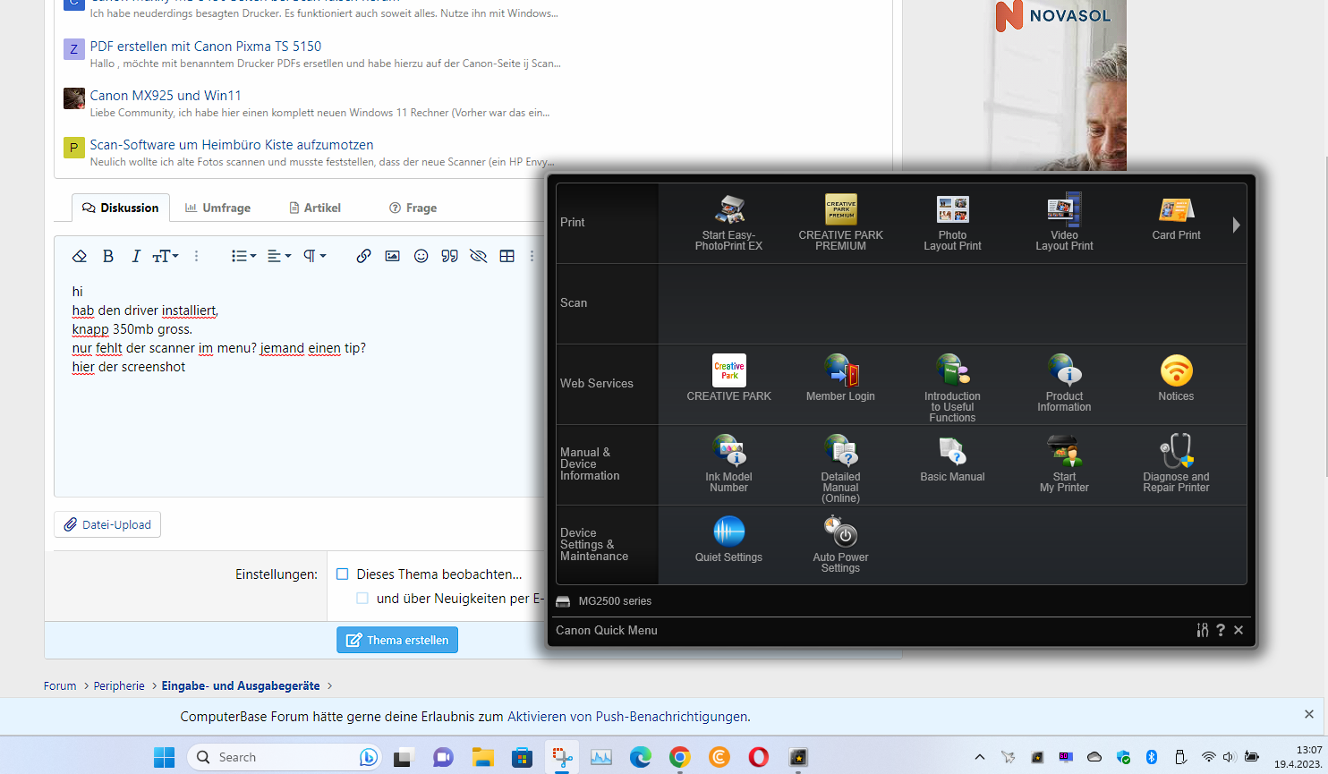Open Canon Quick Menu preferences icon
Viewport: 1328px width, 774px height.
click(x=1202, y=630)
